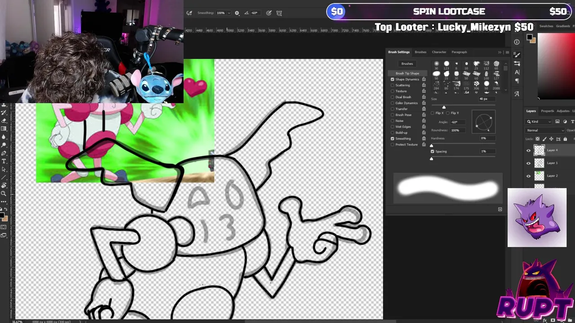Select the Layer 4 thumbnail

[539, 150]
